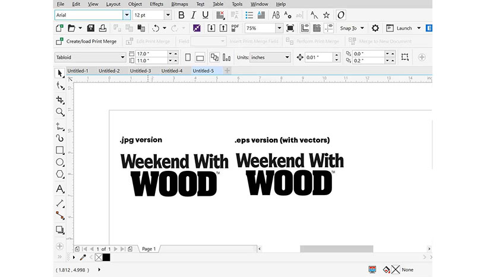The height and width of the screenshot is (277, 493).
Task: Choose the Rectangle tool
Action: point(60,150)
